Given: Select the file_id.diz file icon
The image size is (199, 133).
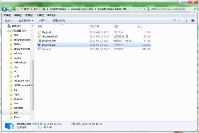Looking at the screenshot, I should [40, 32].
